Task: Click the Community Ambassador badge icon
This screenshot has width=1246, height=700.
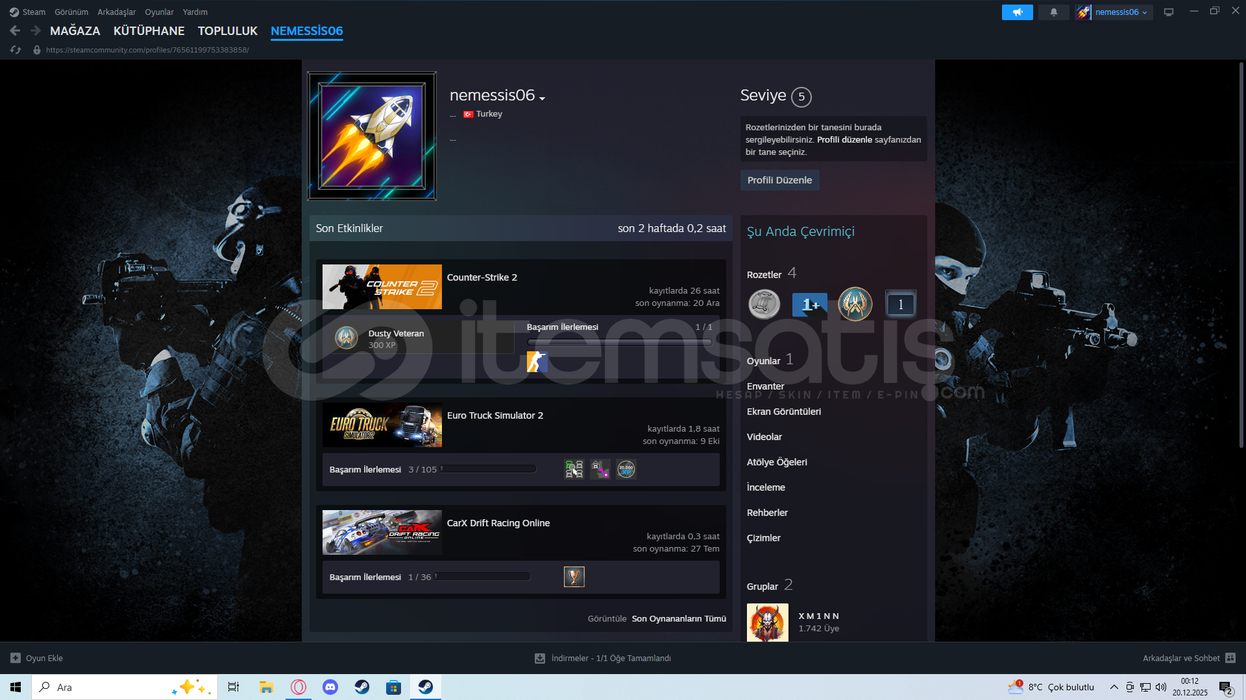Action: (x=764, y=304)
